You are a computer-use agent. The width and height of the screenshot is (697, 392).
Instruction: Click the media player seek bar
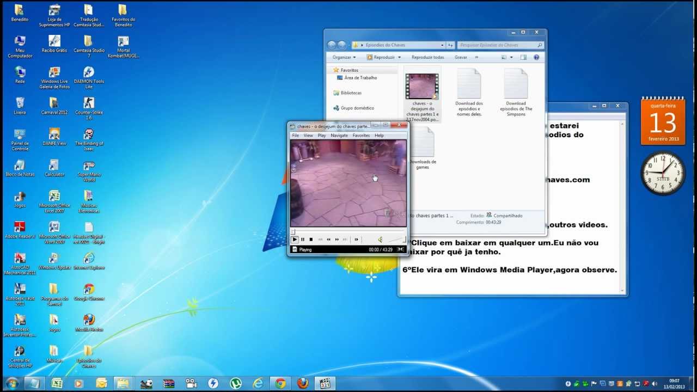(348, 231)
